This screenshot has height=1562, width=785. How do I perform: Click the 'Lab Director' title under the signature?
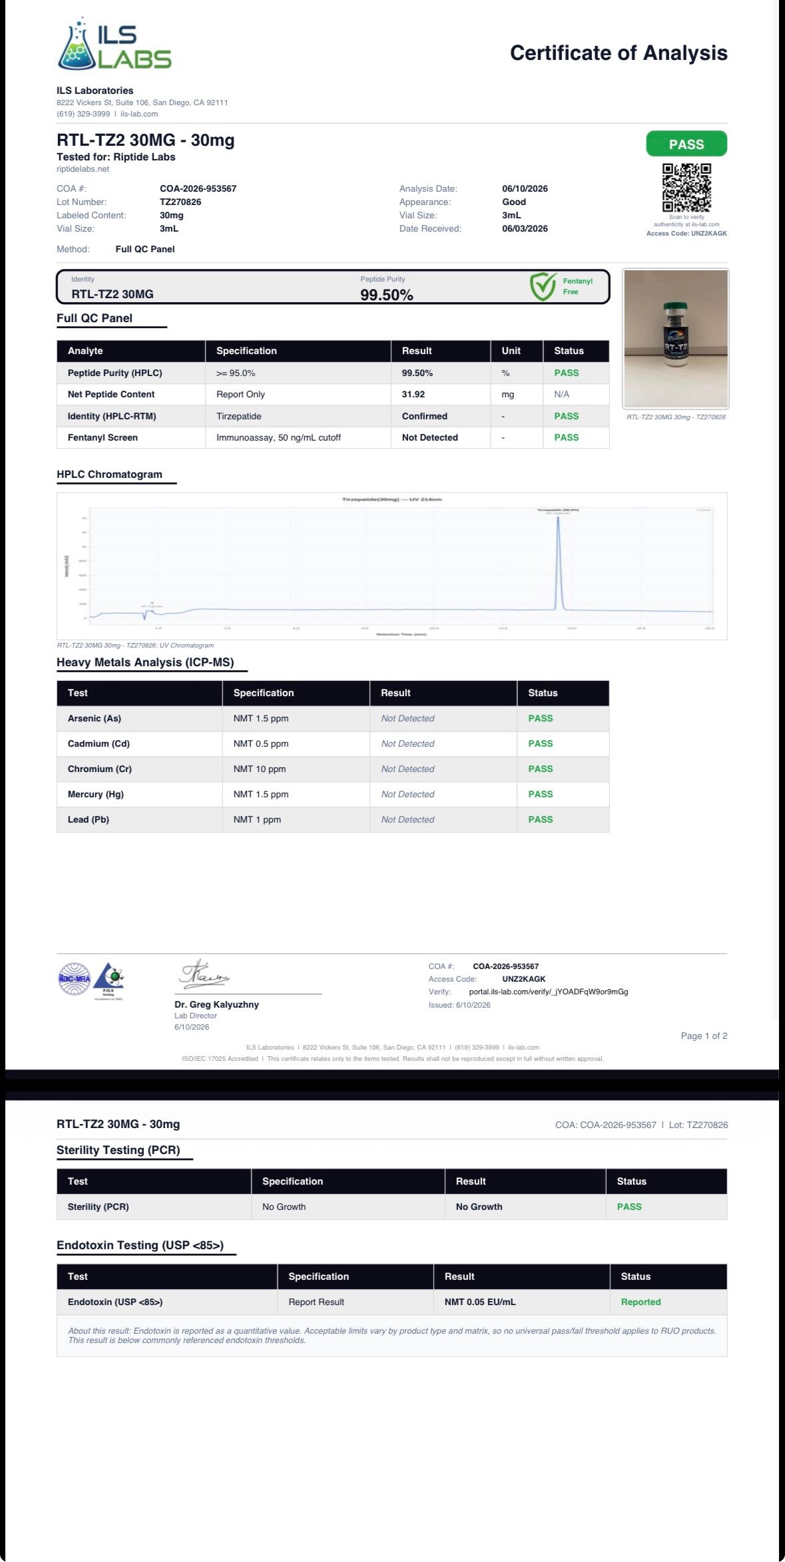[x=196, y=1016]
